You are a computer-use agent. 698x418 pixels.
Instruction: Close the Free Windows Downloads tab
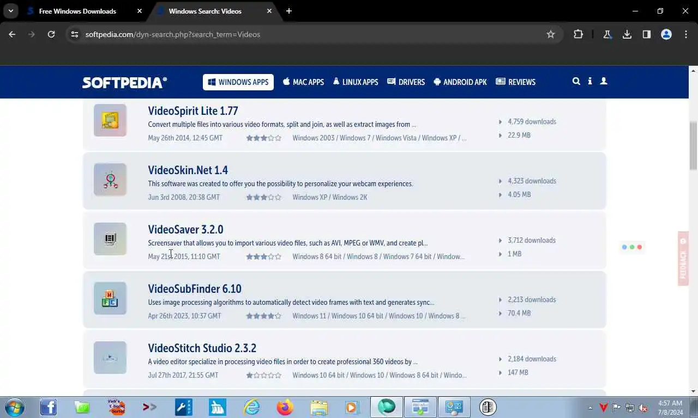[140, 11]
